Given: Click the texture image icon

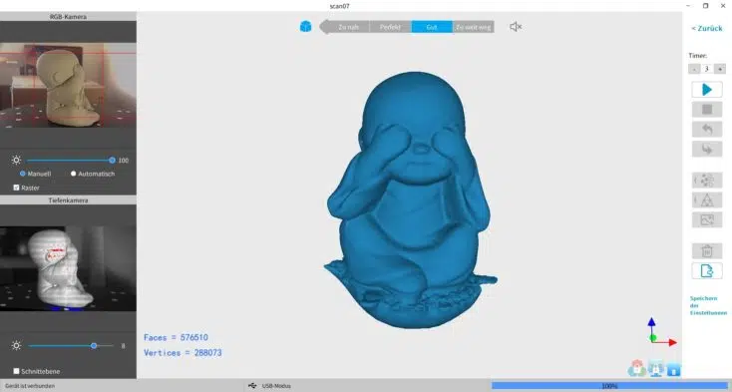Looking at the screenshot, I should click(707, 219).
